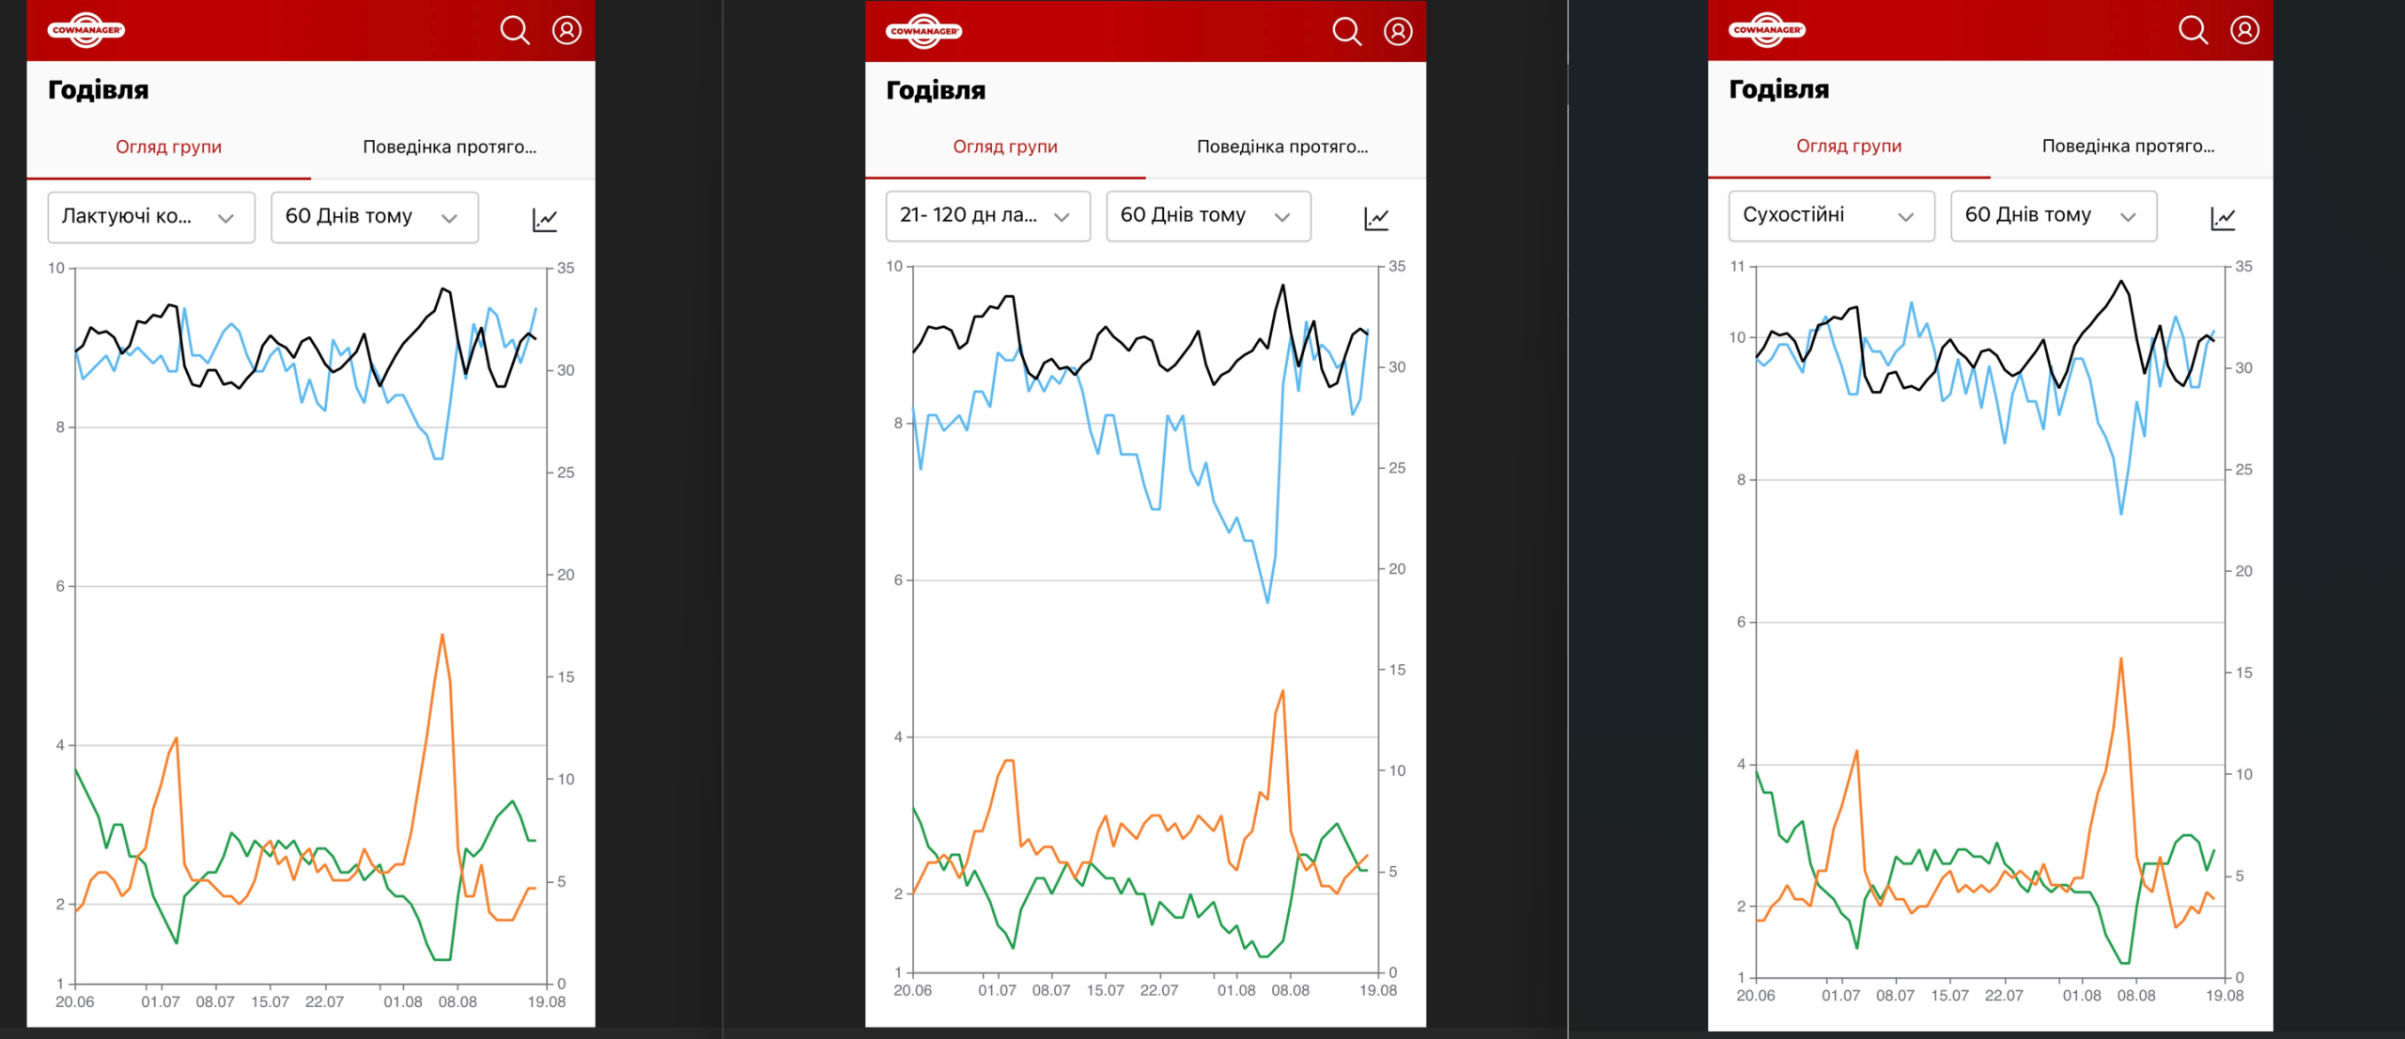This screenshot has height=1039, width=2405.
Task: Expand the 'Лактуючі ко...' group dropdown
Action: click(x=151, y=217)
